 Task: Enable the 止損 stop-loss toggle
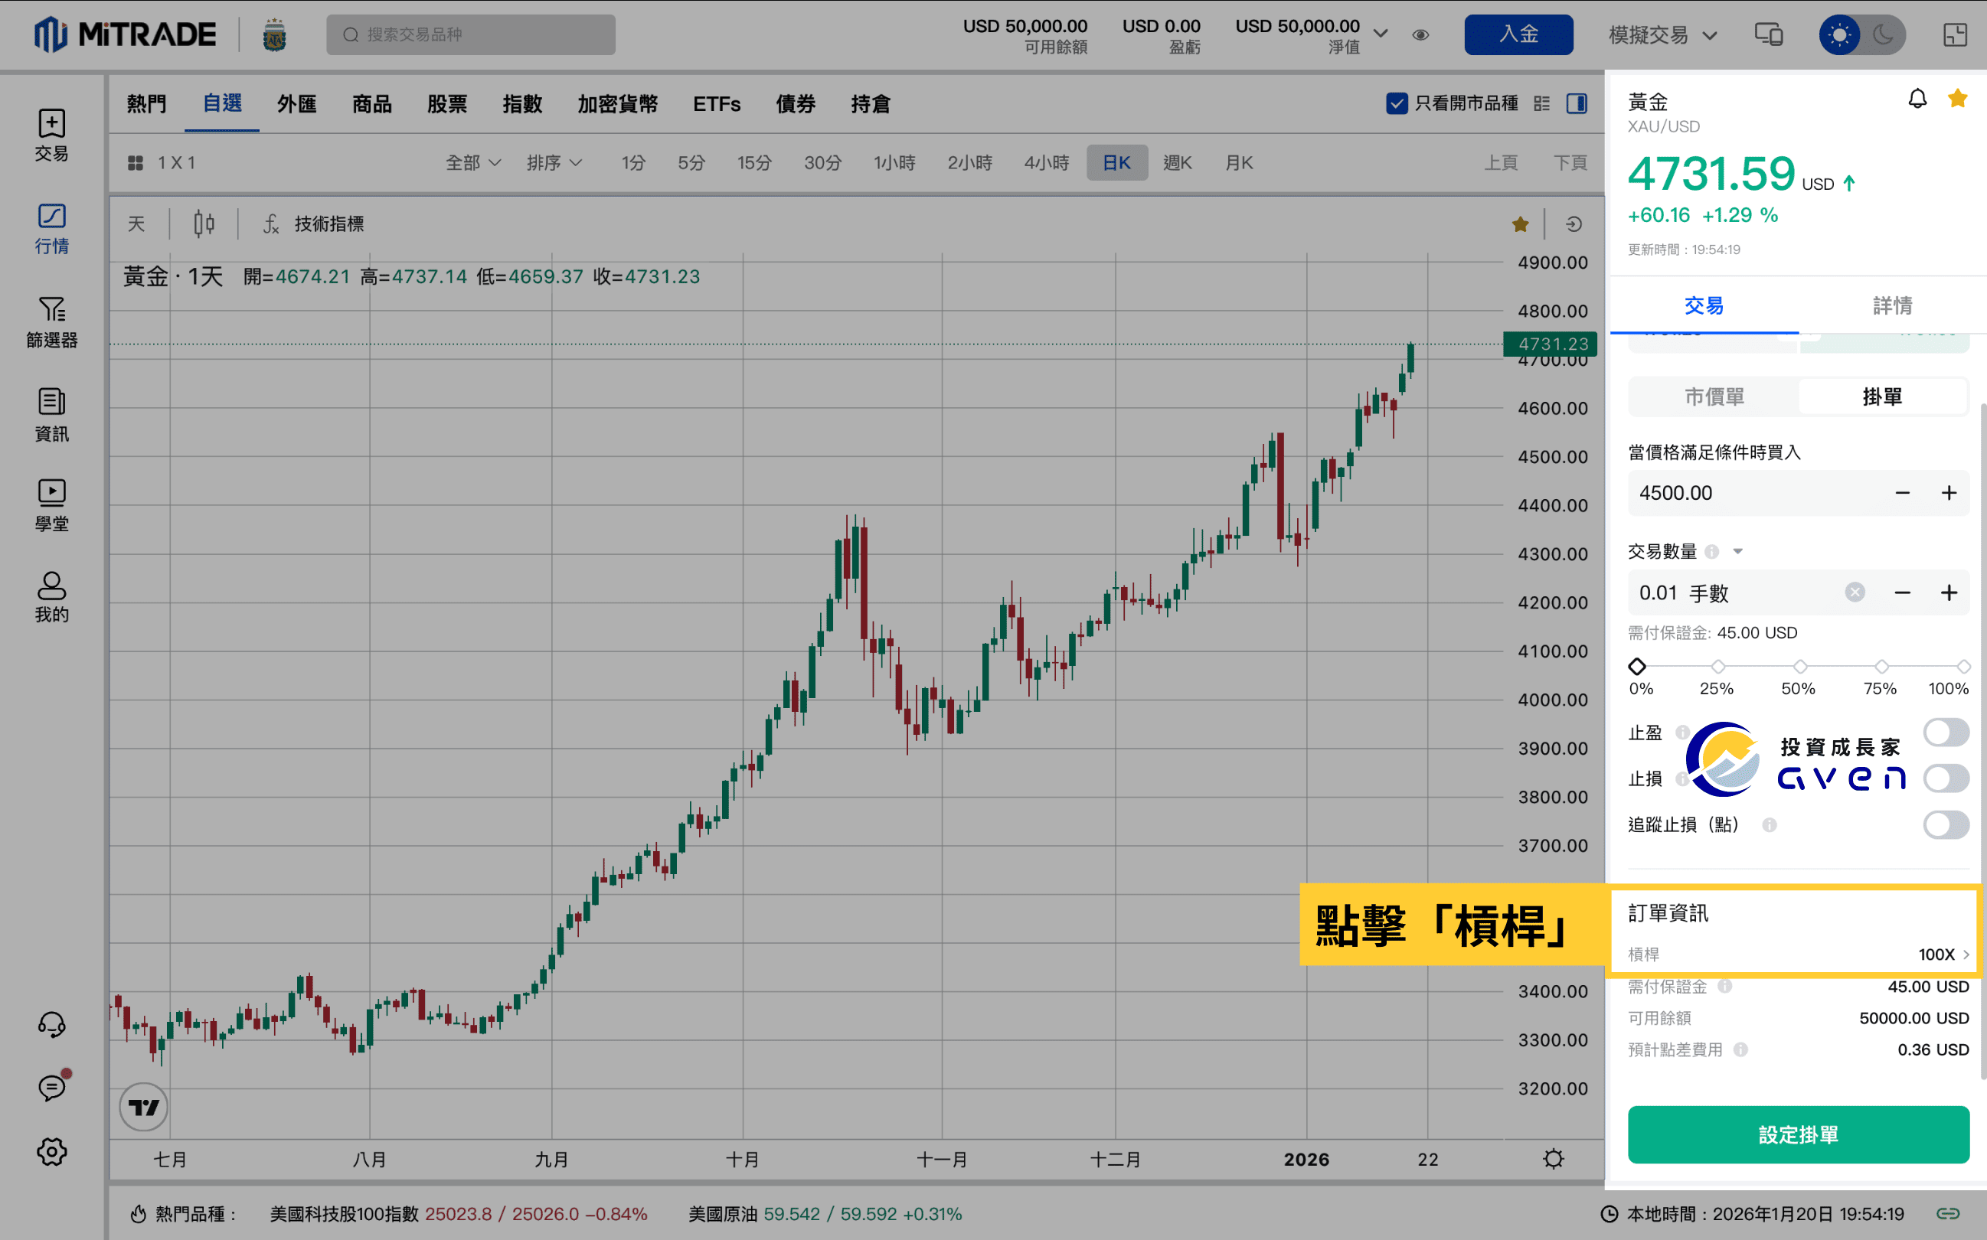tap(1945, 778)
